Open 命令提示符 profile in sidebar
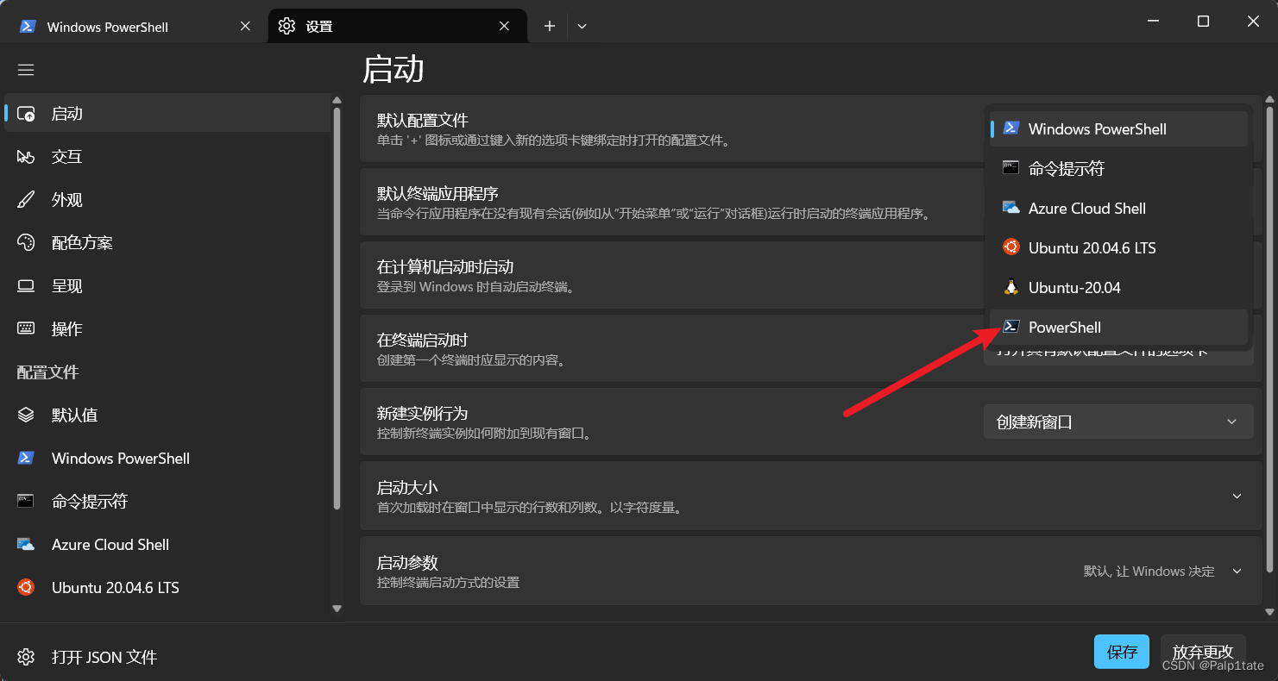The height and width of the screenshot is (681, 1278). click(167, 501)
